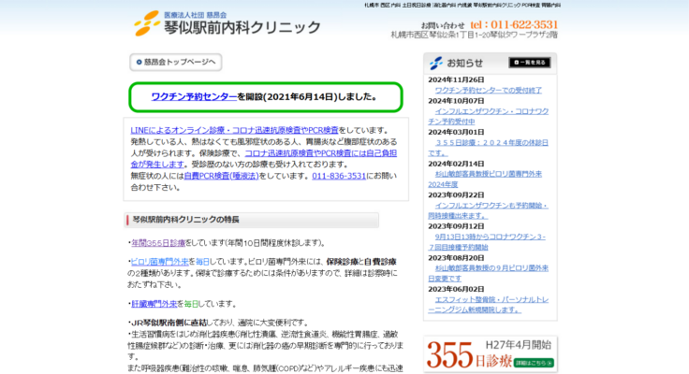Open news 9月13日13時からコロナワクチン
The image size is (689, 374).
[487, 242]
